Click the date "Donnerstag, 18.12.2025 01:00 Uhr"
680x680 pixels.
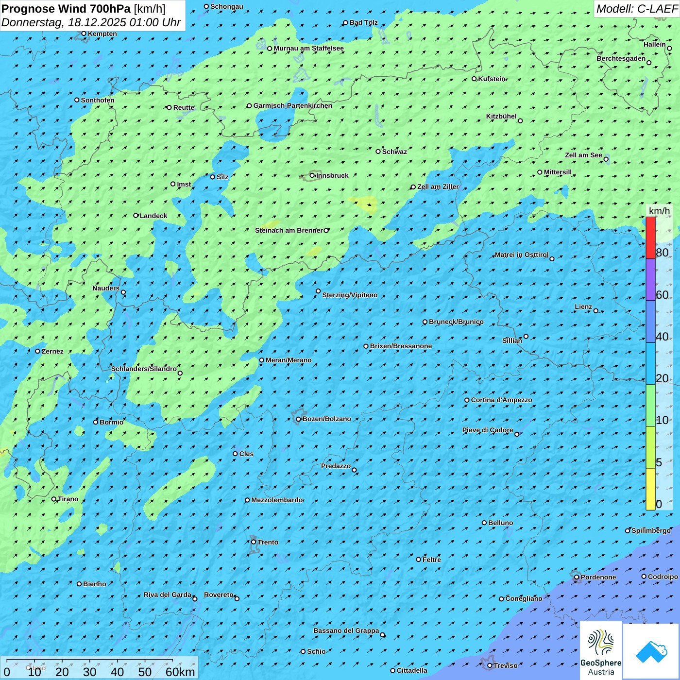(x=91, y=22)
